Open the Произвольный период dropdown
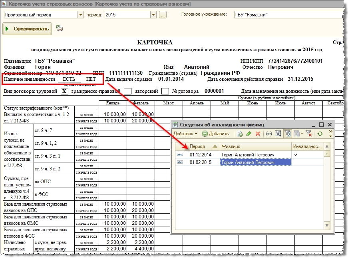 tap(80, 15)
